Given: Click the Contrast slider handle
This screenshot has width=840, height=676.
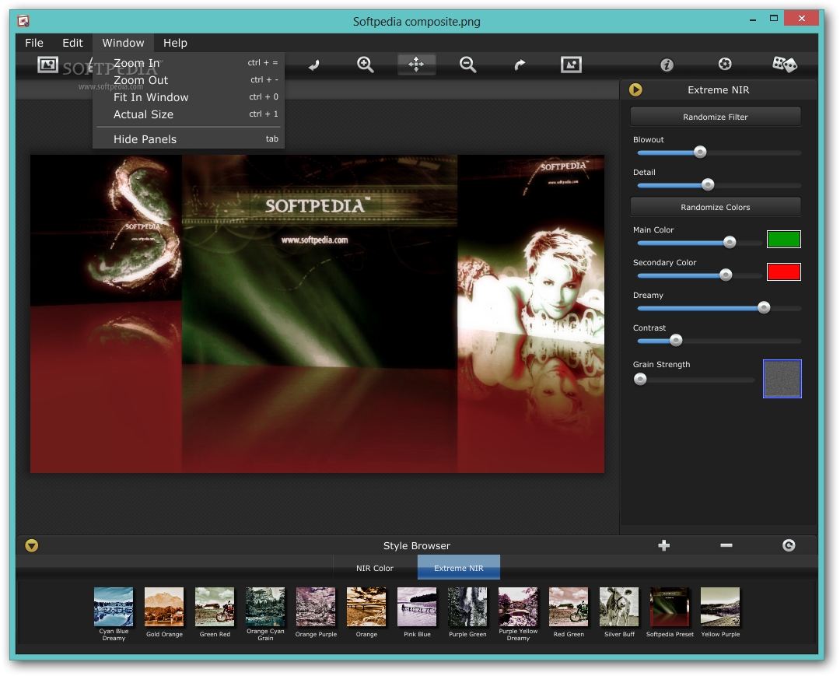Looking at the screenshot, I should click(x=676, y=340).
